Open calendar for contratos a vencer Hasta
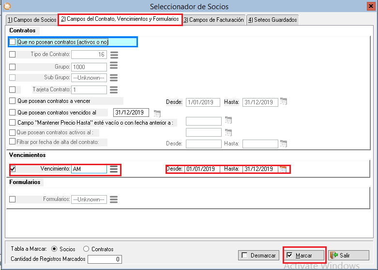The height and width of the screenshot is (270, 378). click(x=284, y=102)
